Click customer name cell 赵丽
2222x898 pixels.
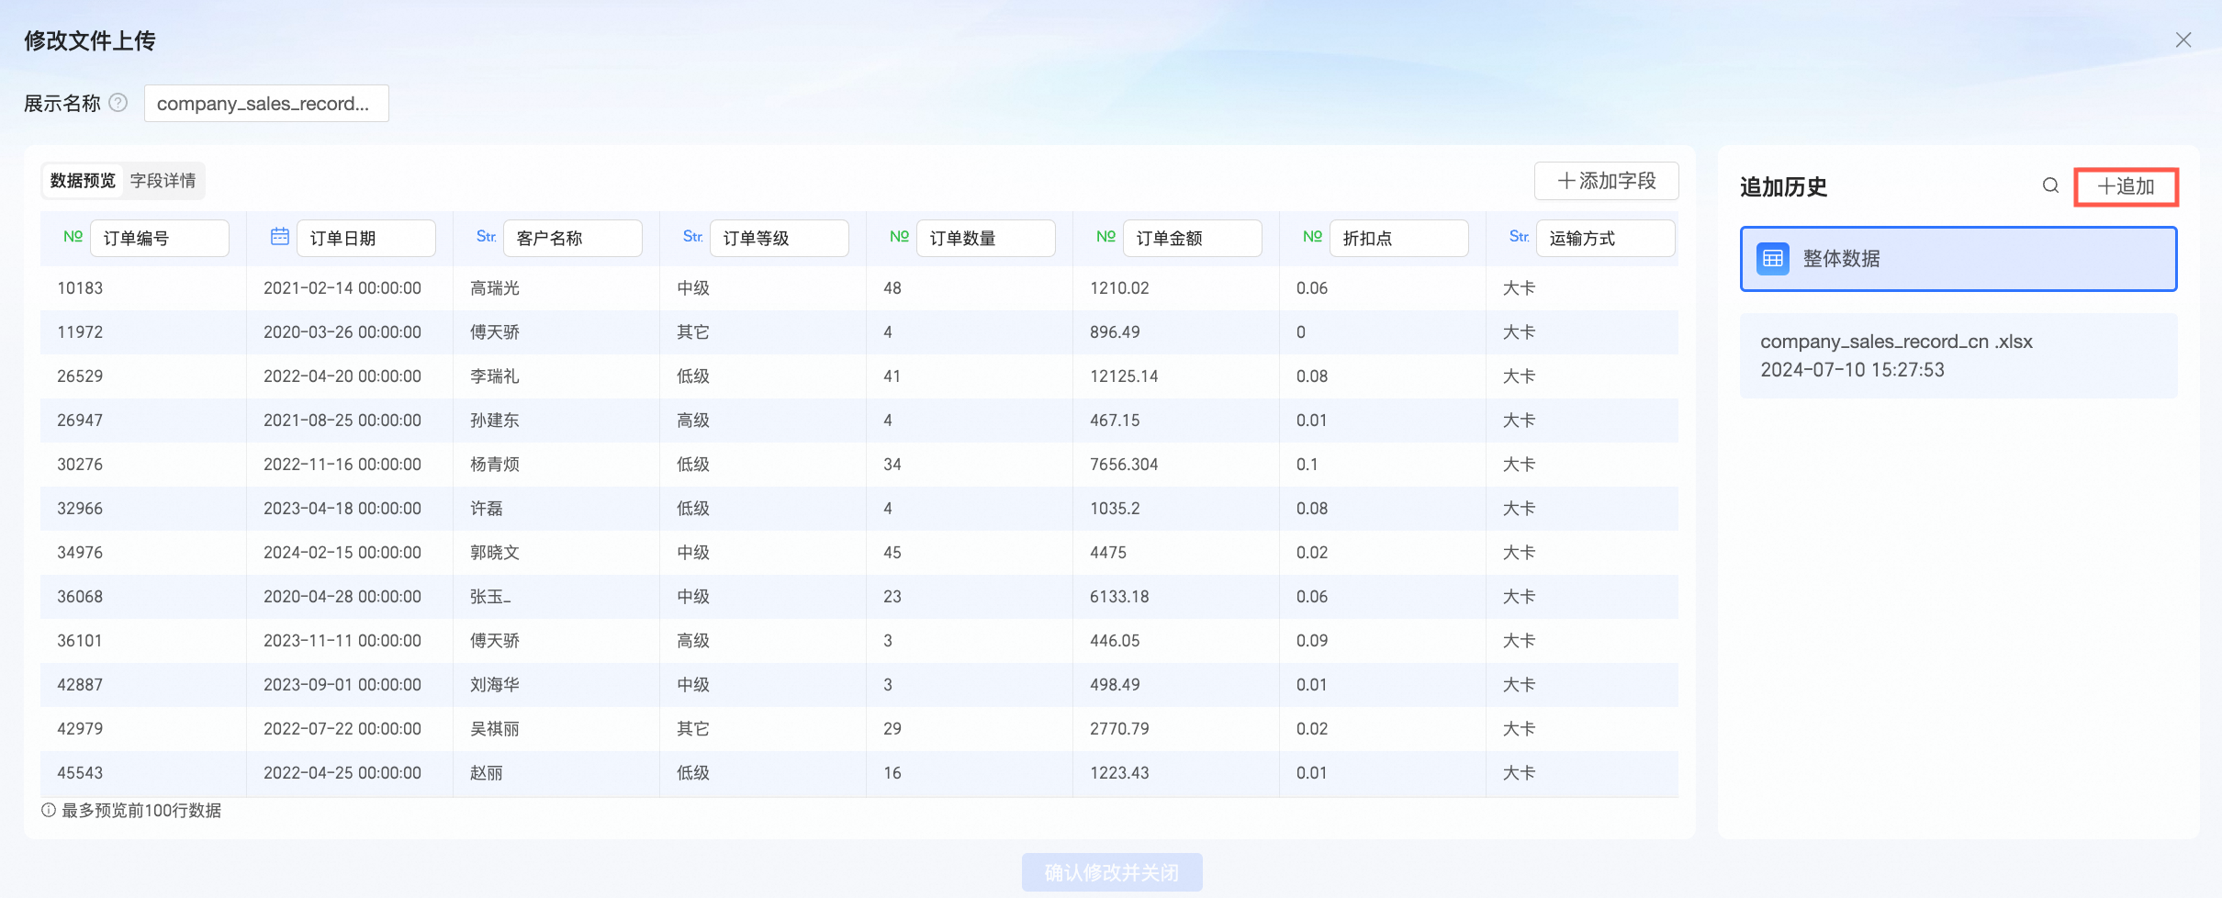(487, 773)
